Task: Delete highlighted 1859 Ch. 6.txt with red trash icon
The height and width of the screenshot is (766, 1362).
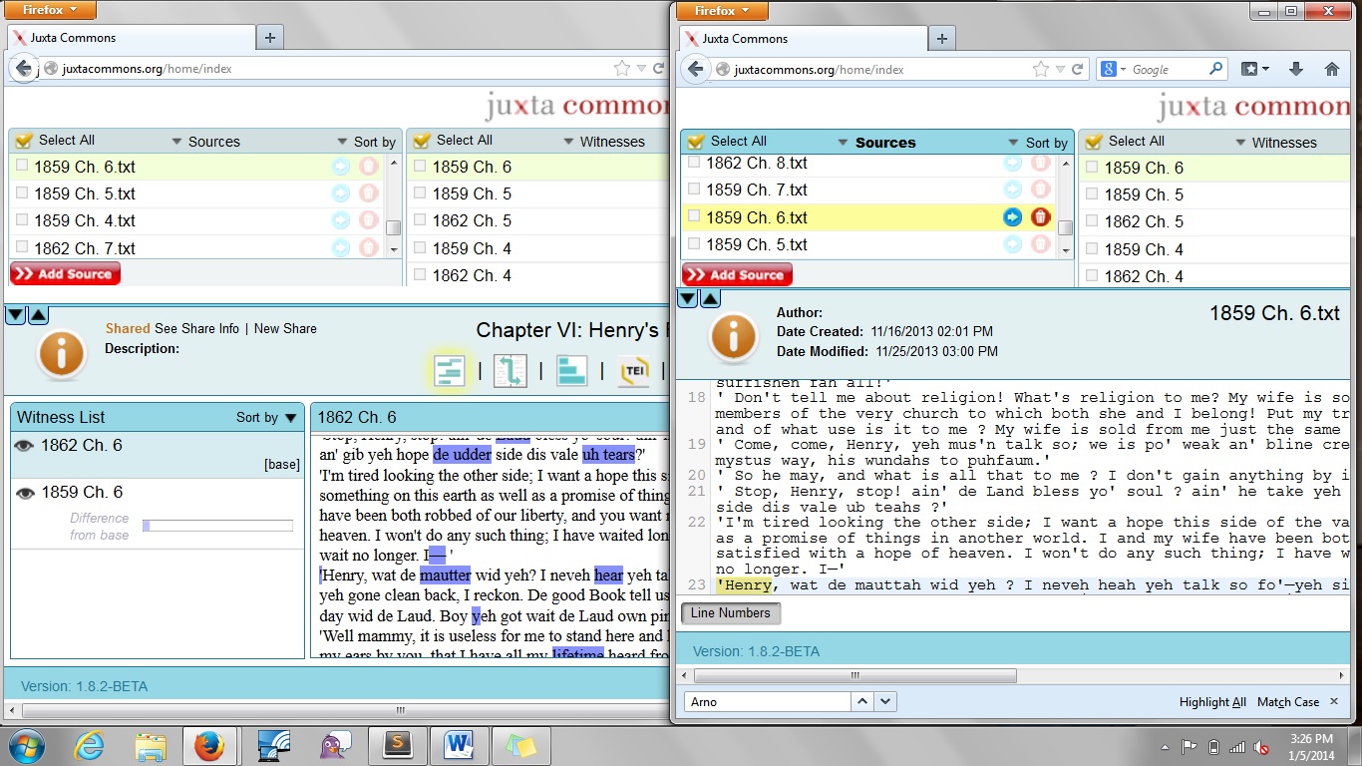Action: (1041, 217)
